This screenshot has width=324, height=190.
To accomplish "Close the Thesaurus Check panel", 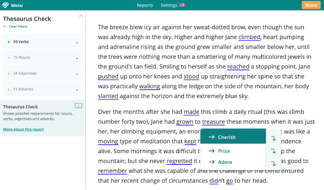I will pos(80,16).
